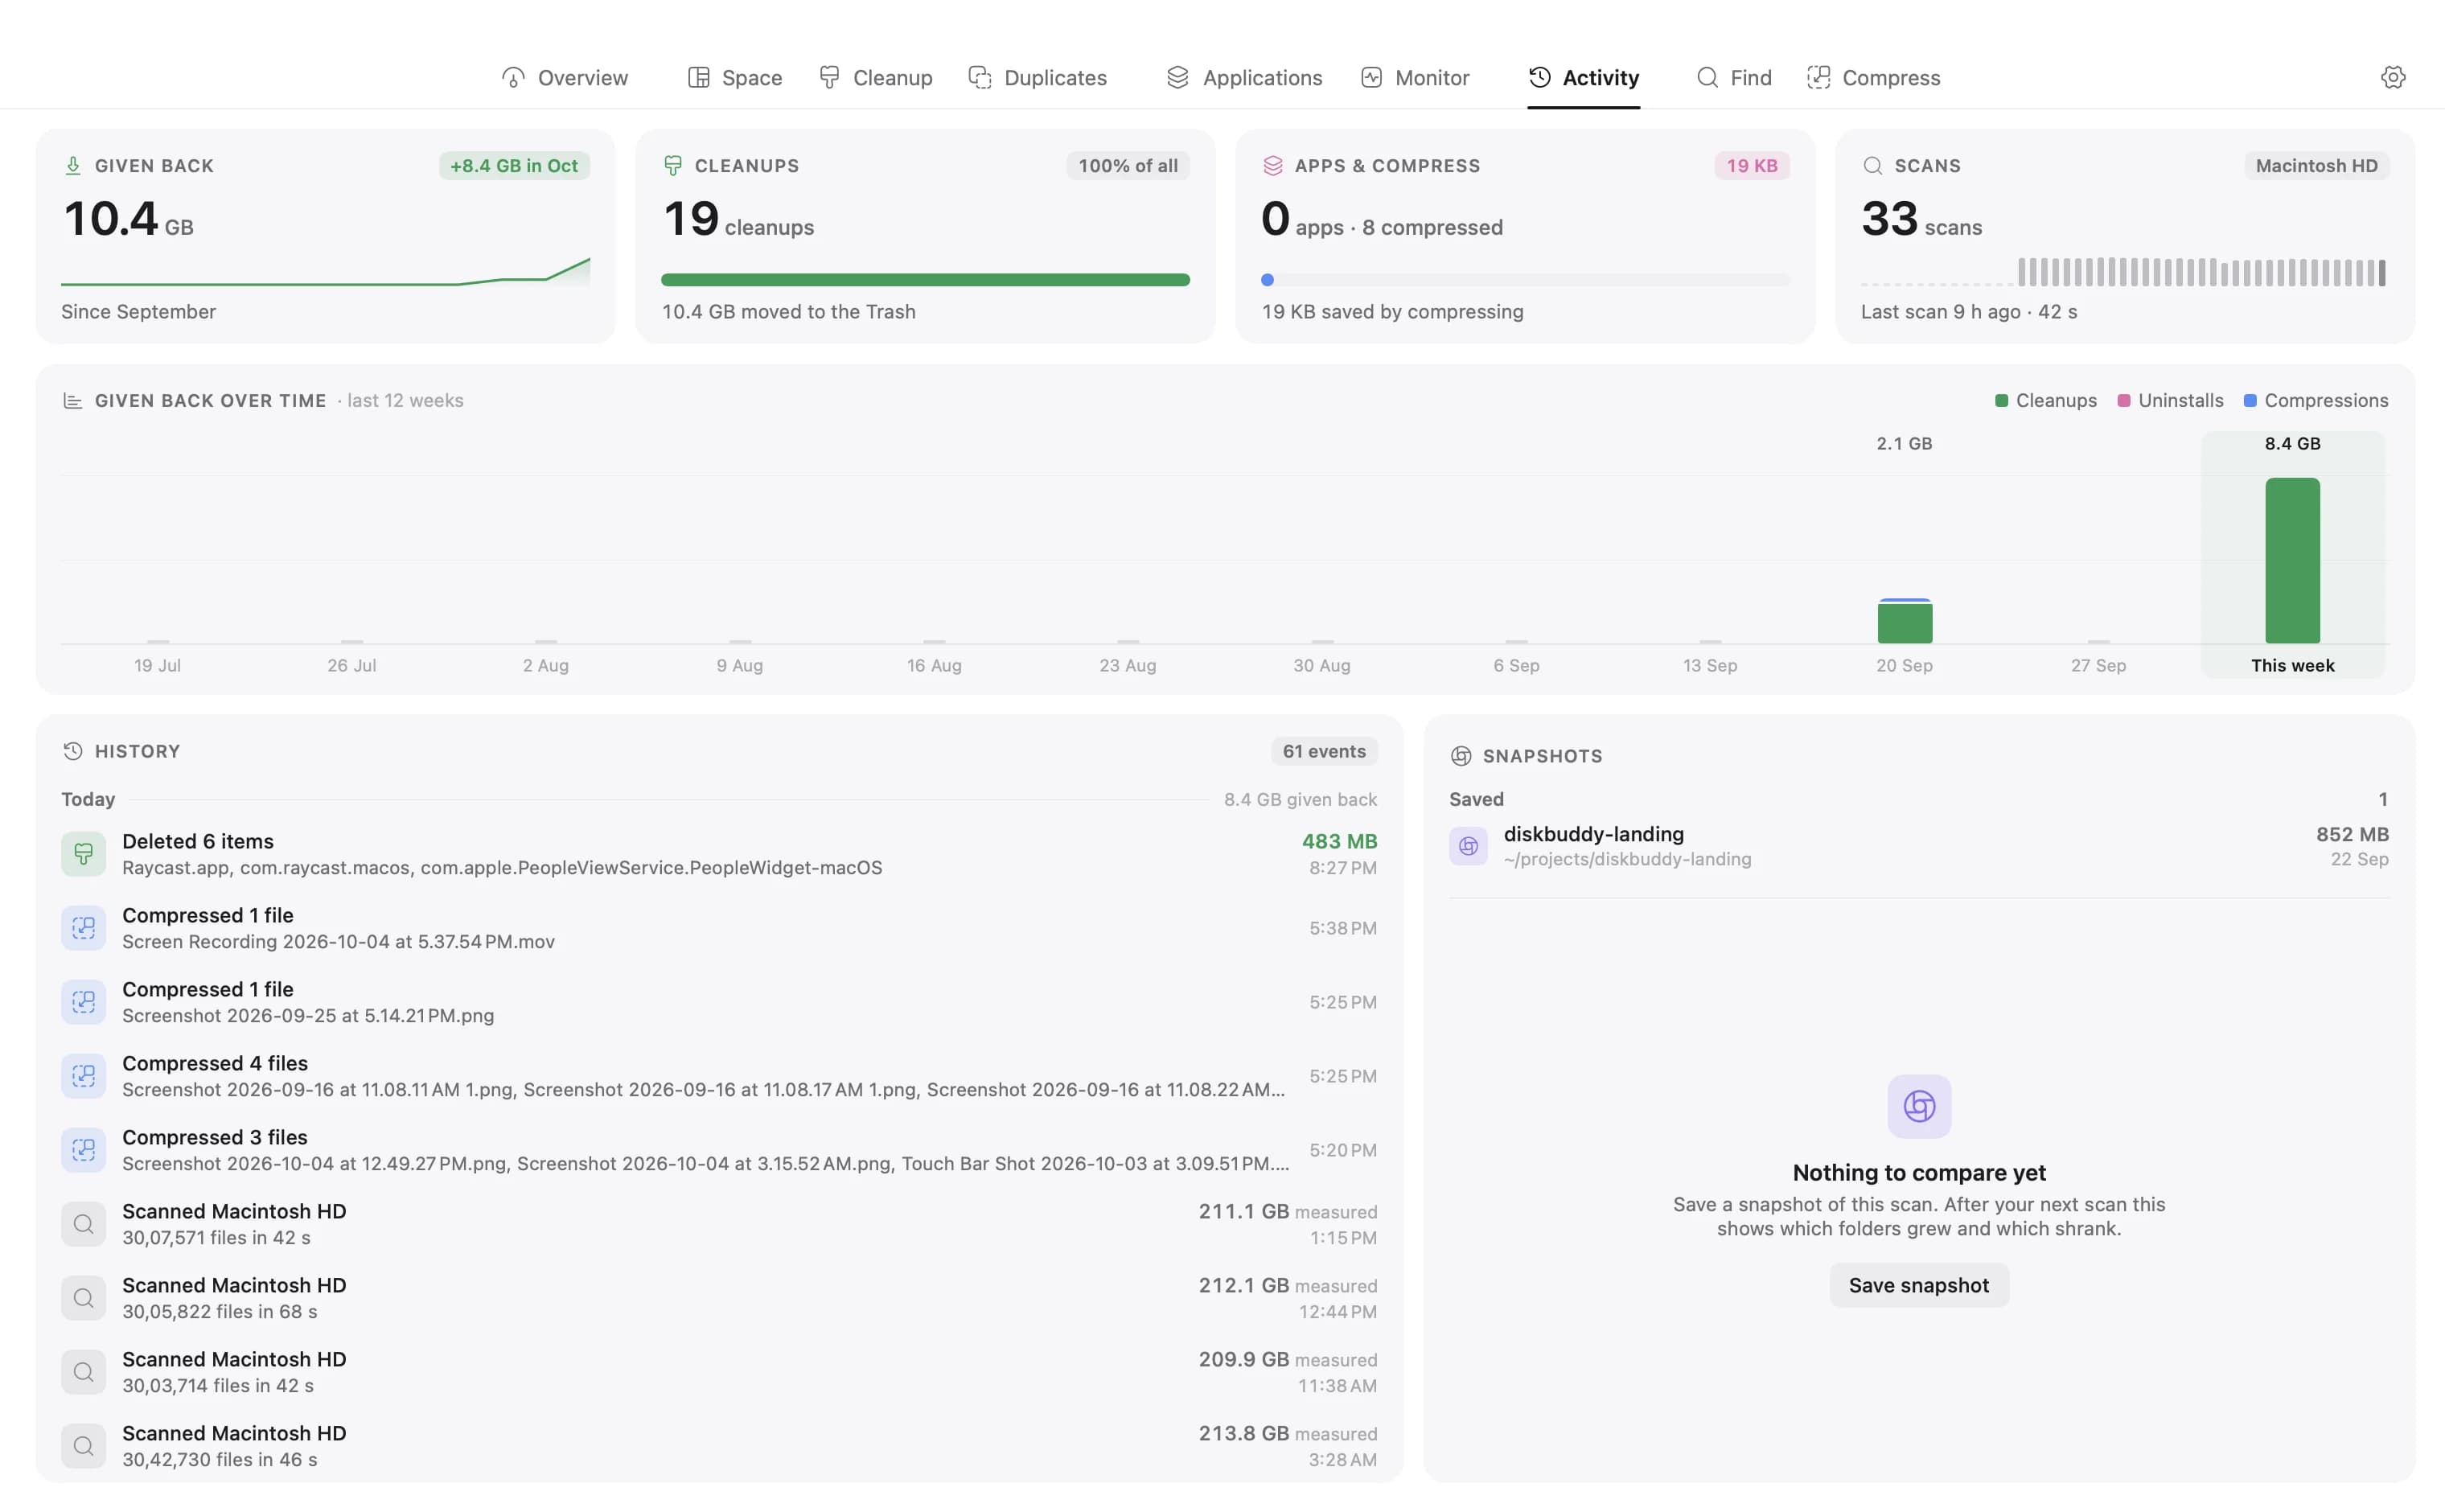Go to the Duplicates tab
2445x1512 pixels.
(x=1038, y=77)
